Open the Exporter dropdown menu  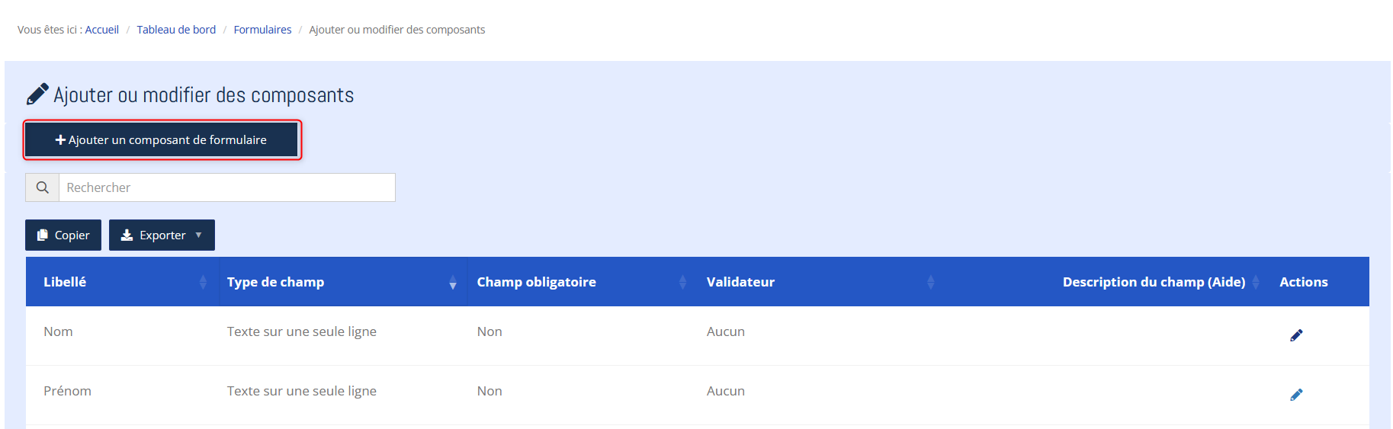(x=162, y=235)
